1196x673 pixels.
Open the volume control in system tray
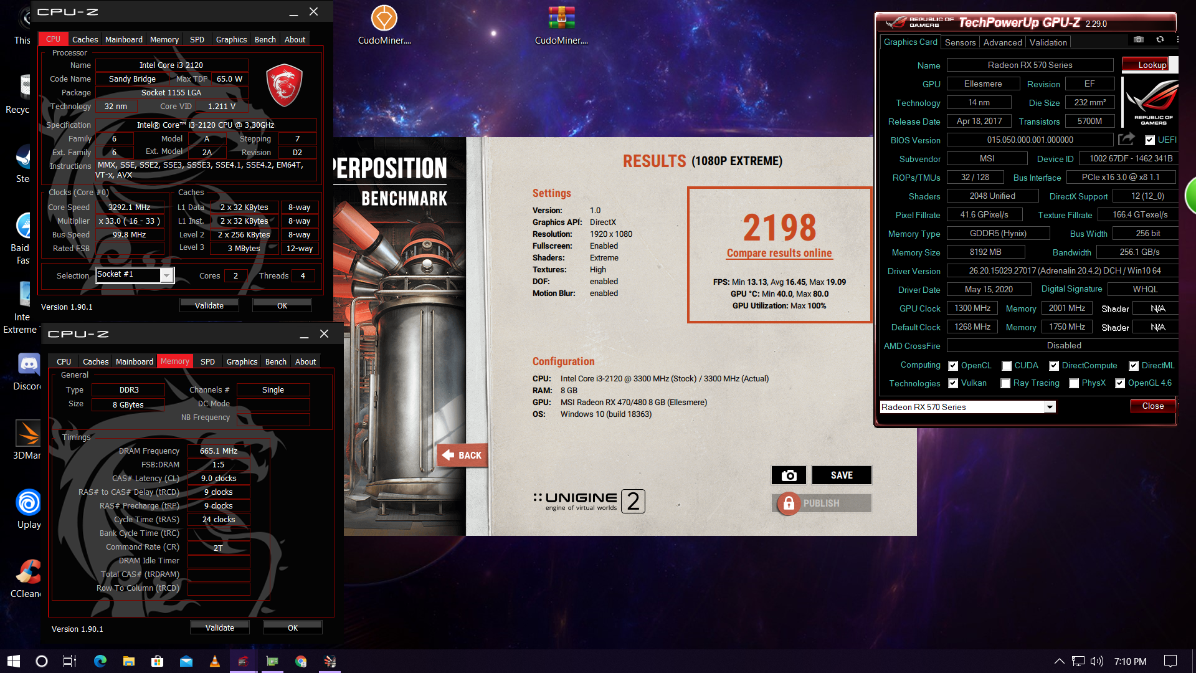click(x=1097, y=661)
